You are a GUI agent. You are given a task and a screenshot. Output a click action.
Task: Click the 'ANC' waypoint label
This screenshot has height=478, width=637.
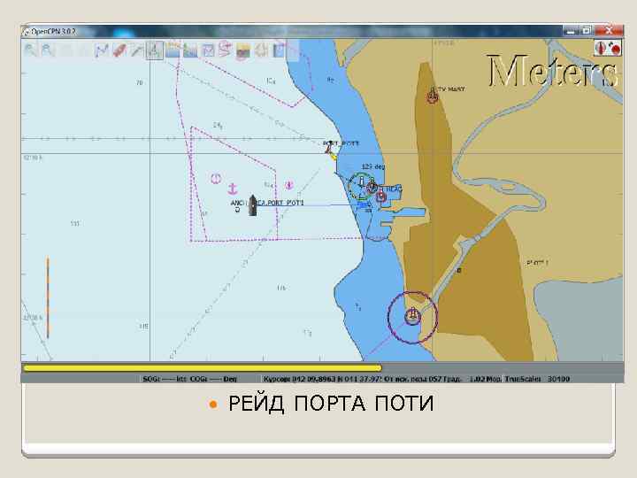click(237, 203)
